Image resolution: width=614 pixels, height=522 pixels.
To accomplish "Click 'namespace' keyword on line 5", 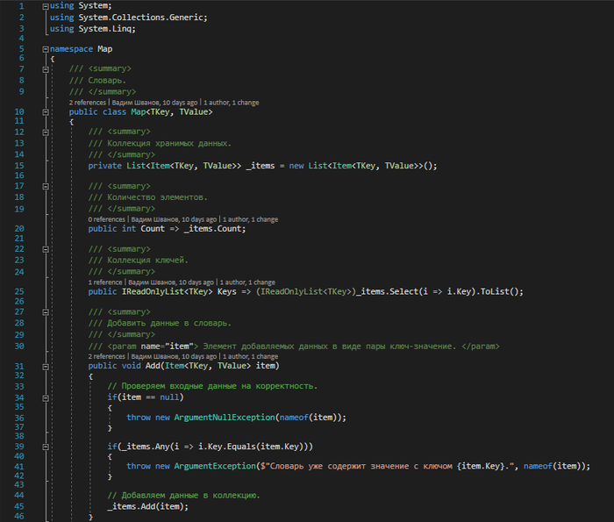I will 71,49.
